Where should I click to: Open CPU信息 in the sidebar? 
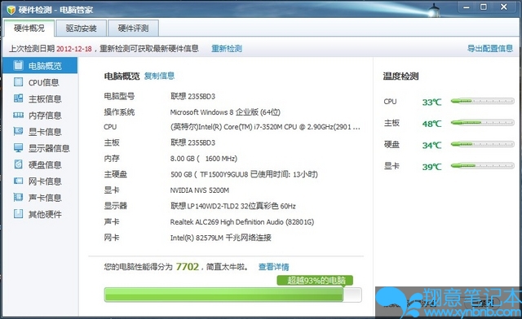(x=43, y=82)
